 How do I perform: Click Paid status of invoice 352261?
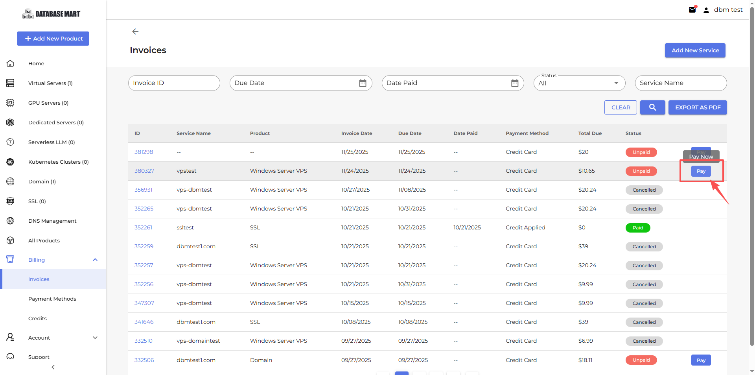point(638,228)
